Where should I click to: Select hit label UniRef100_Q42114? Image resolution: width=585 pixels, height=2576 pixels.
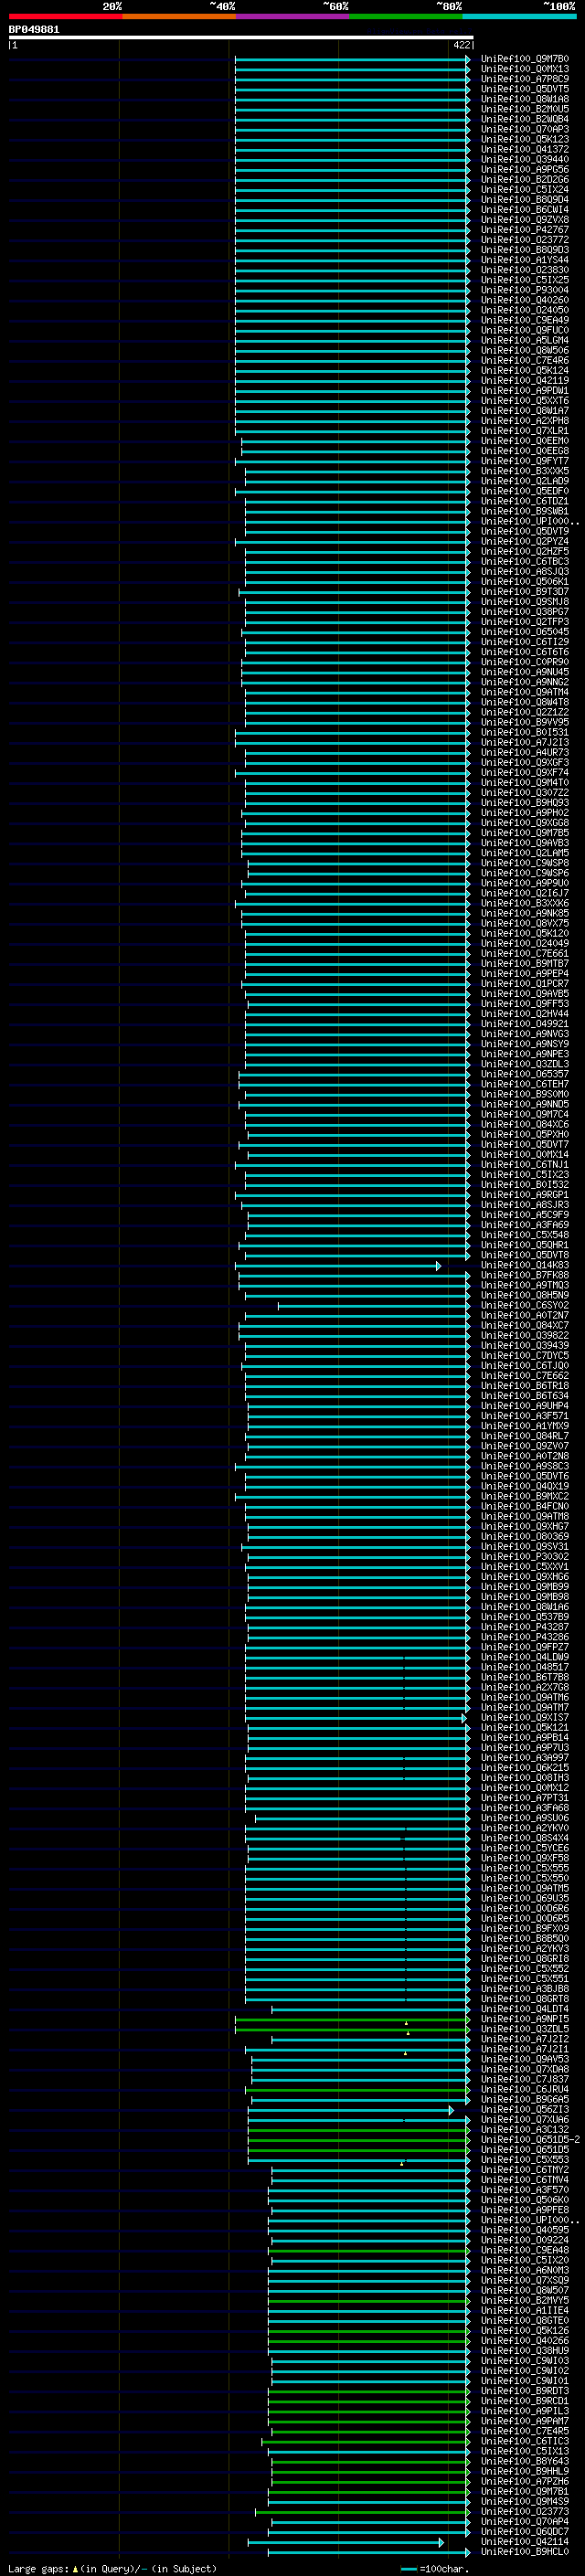[x=525, y=2543]
